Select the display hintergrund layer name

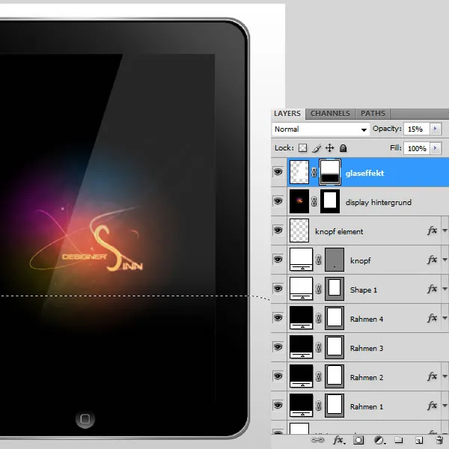click(x=379, y=203)
